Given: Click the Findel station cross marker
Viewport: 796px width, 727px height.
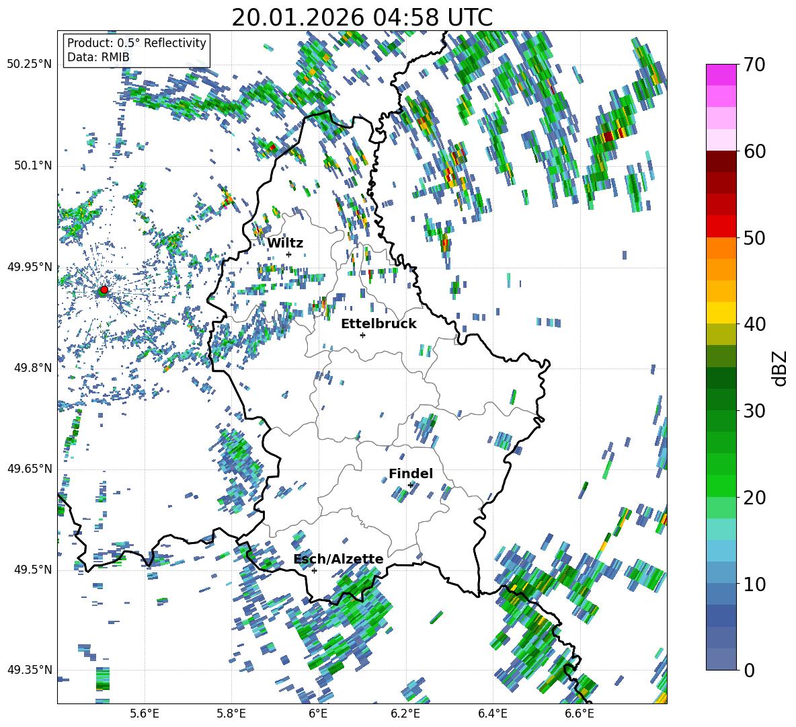Looking at the screenshot, I should tap(411, 486).
